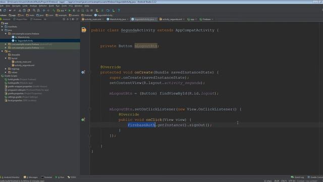Collapse the onCreate method fold marker in gutter

pos(90,72)
